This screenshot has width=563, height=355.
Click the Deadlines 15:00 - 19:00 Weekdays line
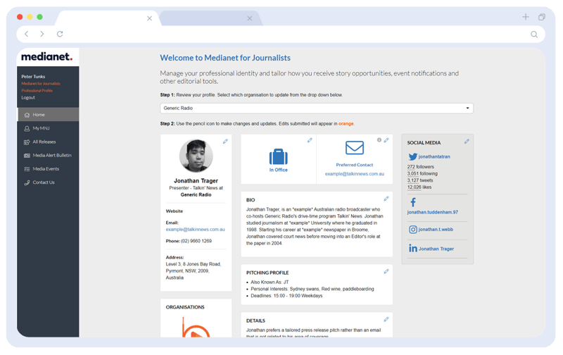coord(286,296)
